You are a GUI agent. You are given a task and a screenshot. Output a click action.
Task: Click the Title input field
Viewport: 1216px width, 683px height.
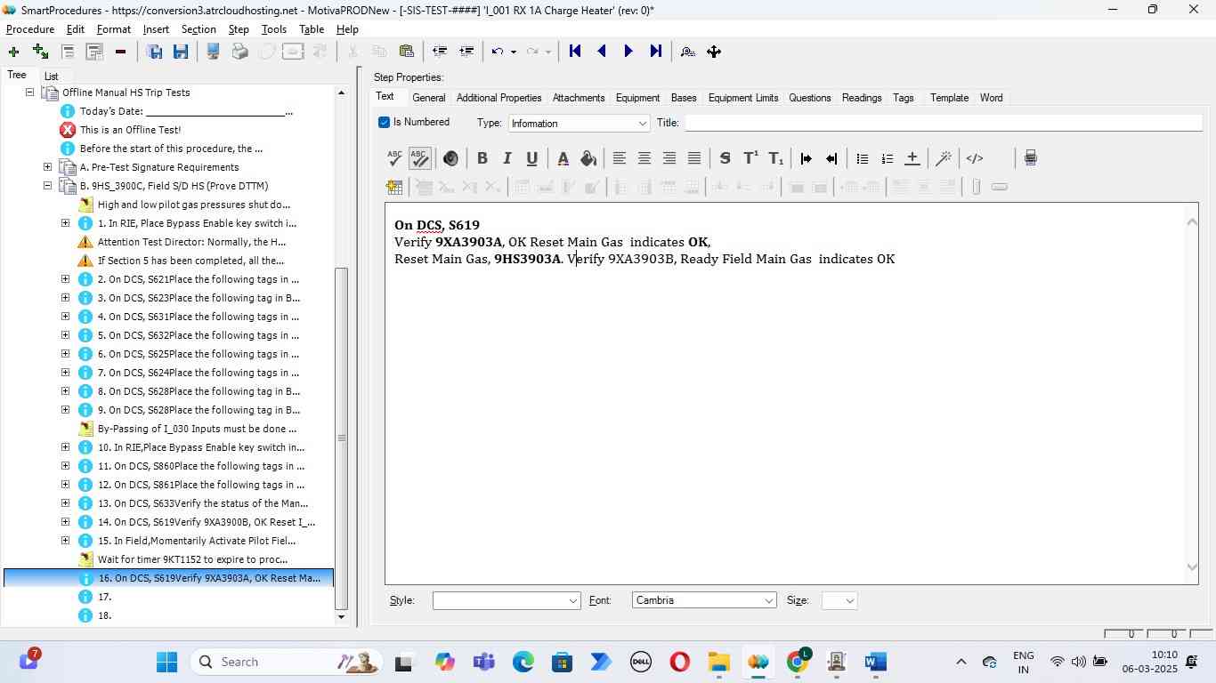tap(943, 123)
